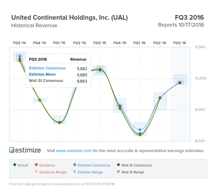Click the FQ3 2016 tooltip heading
The image size is (214, 194).
(x=38, y=59)
